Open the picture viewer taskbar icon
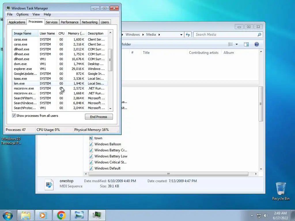The image size is (295, 221). click(x=79, y=215)
